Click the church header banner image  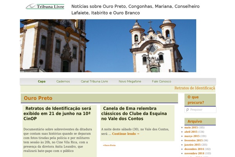tap(108, 46)
